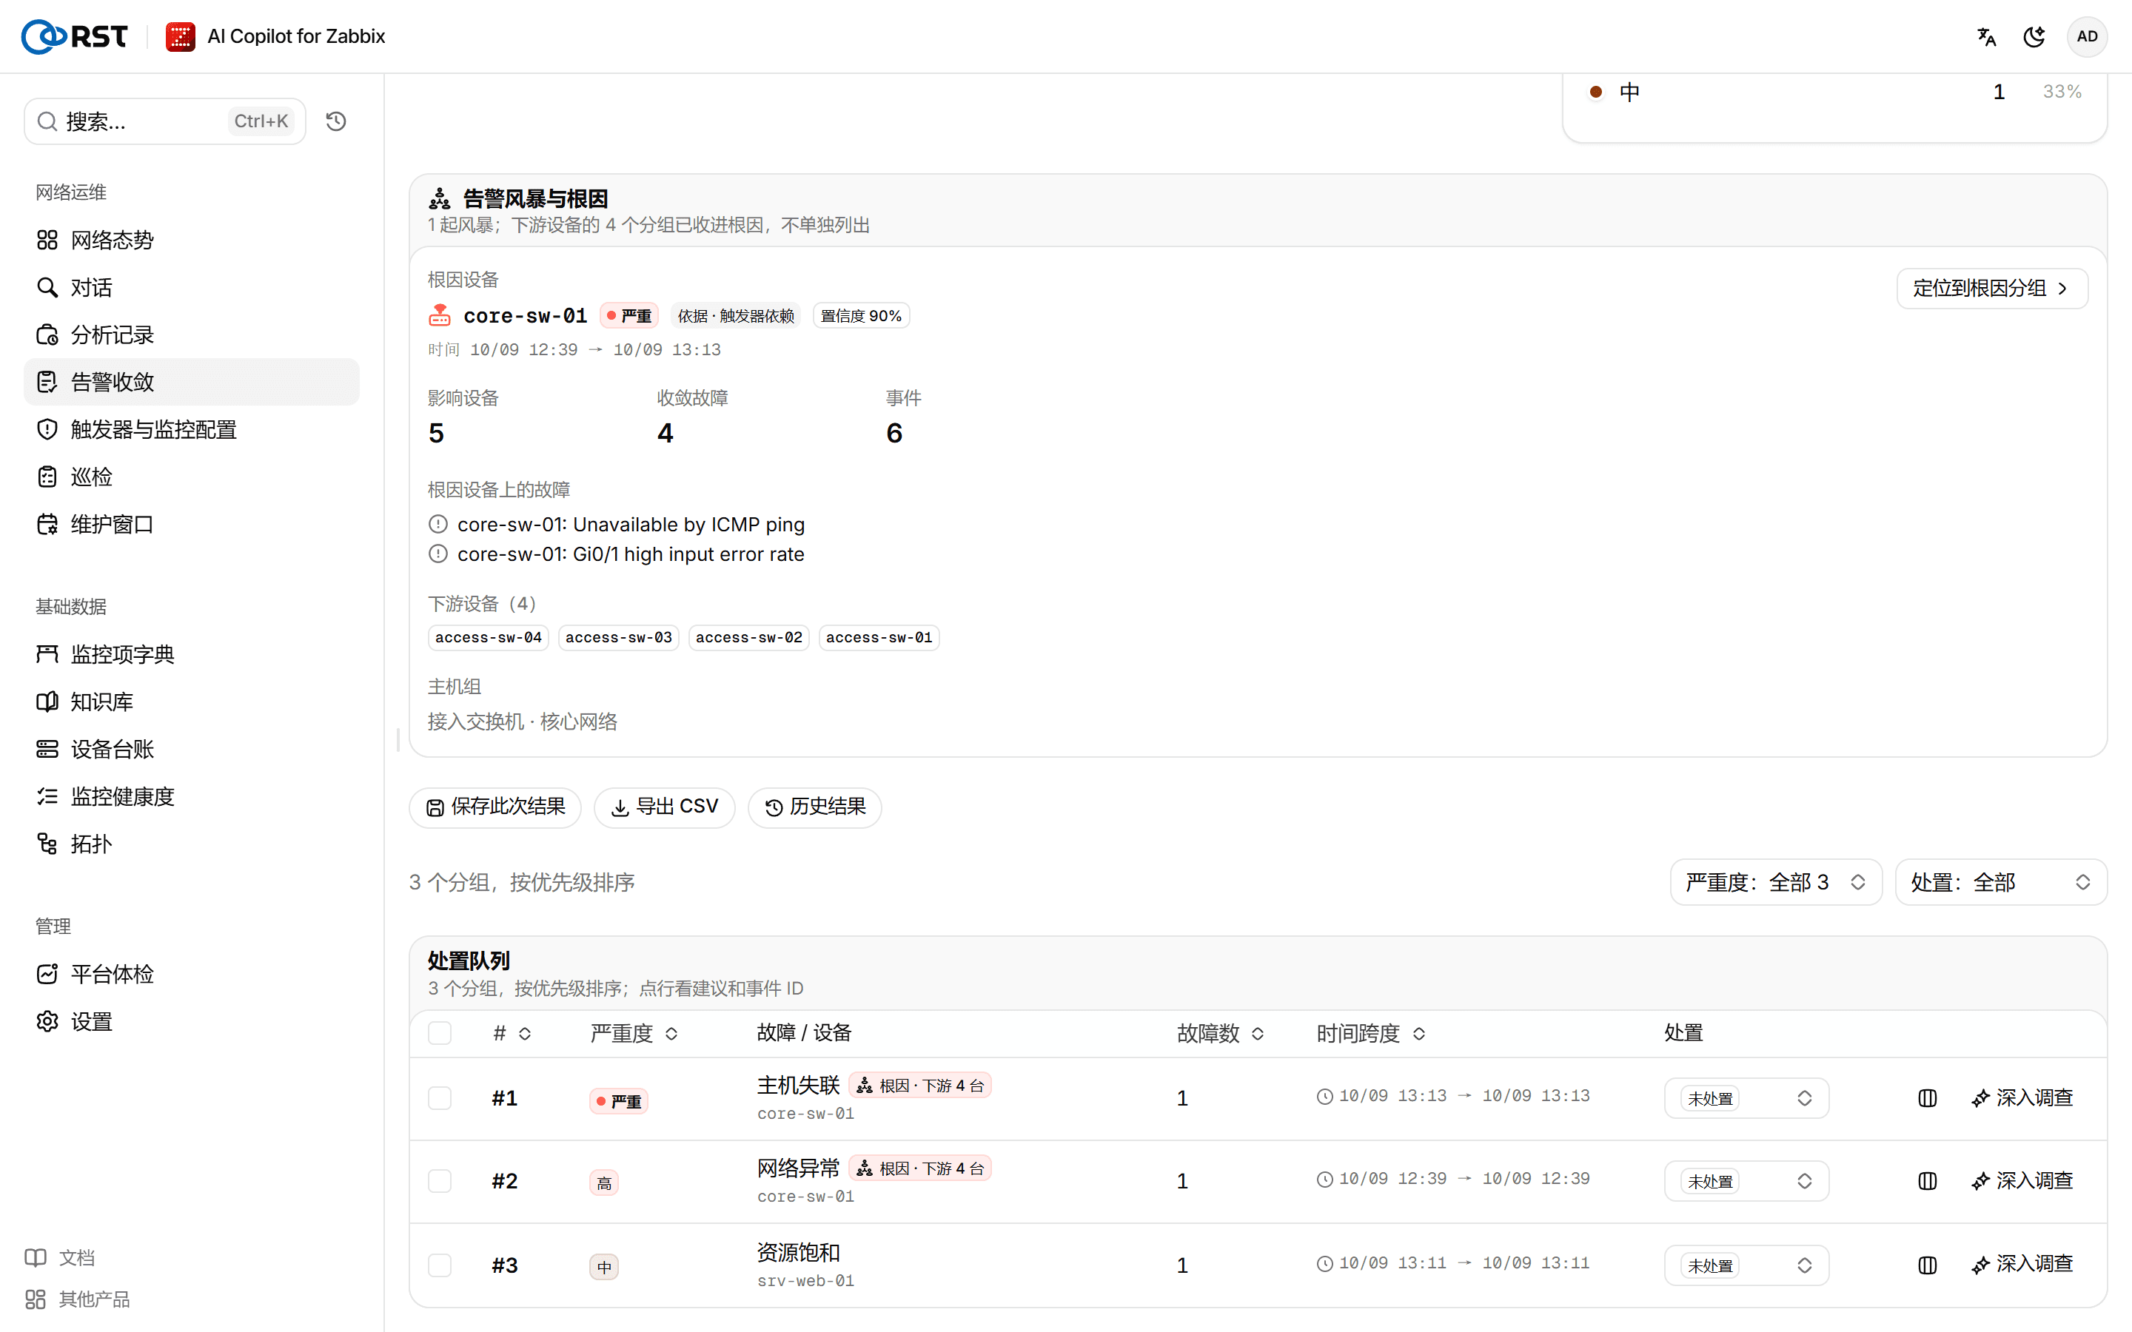Screen dimensions: 2132x1332
Task: Check the row #3 checkbox
Action: [440, 1265]
